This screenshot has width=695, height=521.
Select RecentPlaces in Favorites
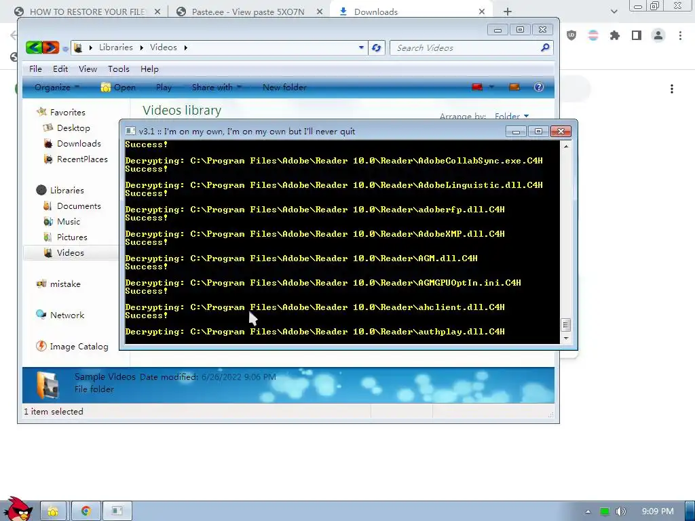point(82,159)
